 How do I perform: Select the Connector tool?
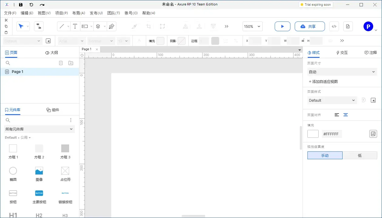39,26
